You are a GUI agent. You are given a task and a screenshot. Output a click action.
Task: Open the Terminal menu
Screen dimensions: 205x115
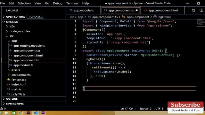click(72, 3)
